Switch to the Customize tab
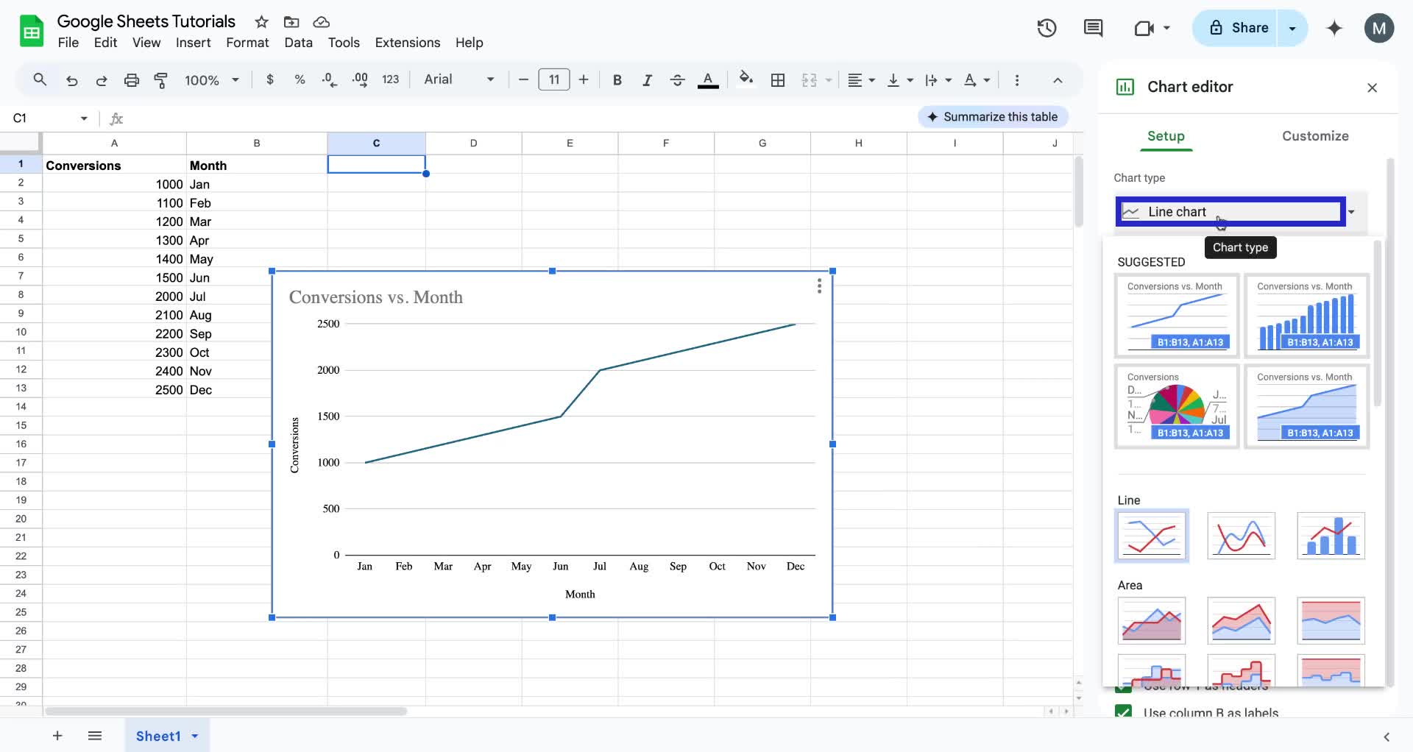 1316,136
